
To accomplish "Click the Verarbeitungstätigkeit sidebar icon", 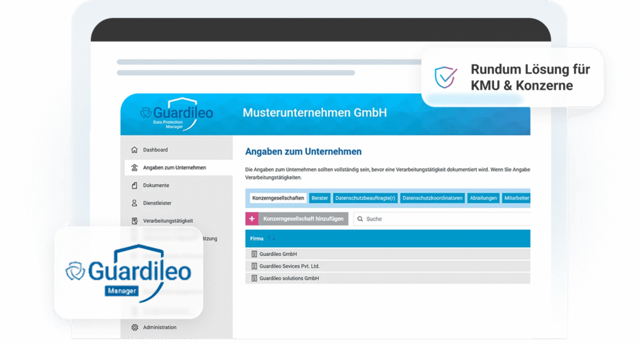I will tap(135, 221).
